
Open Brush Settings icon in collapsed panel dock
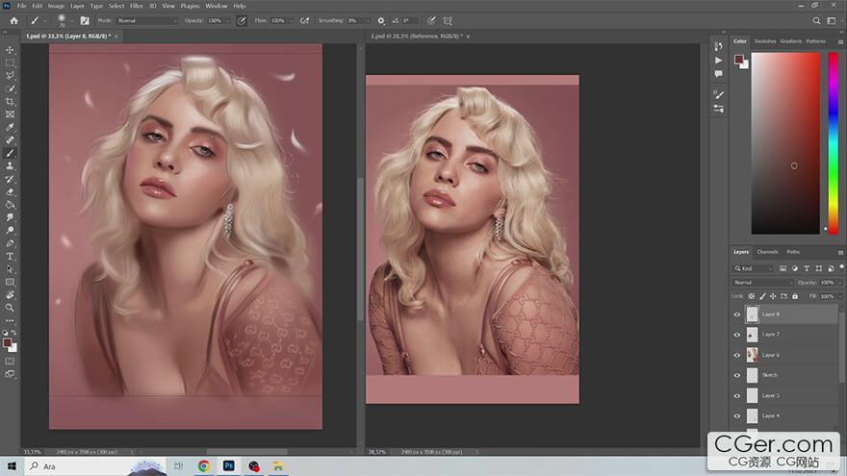point(718,94)
